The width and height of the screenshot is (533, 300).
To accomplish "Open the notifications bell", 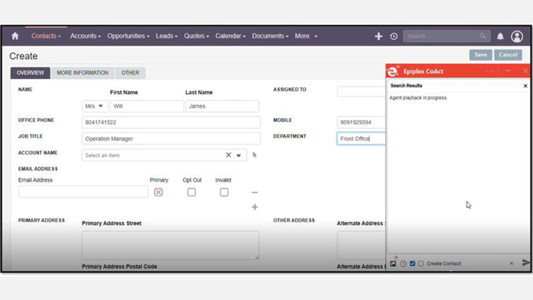I will click(x=500, y=36).
